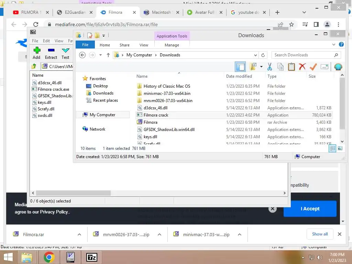Switch to the E2Guardian Chrome tab
Screen dimensions: 352x264
(75, 12)
